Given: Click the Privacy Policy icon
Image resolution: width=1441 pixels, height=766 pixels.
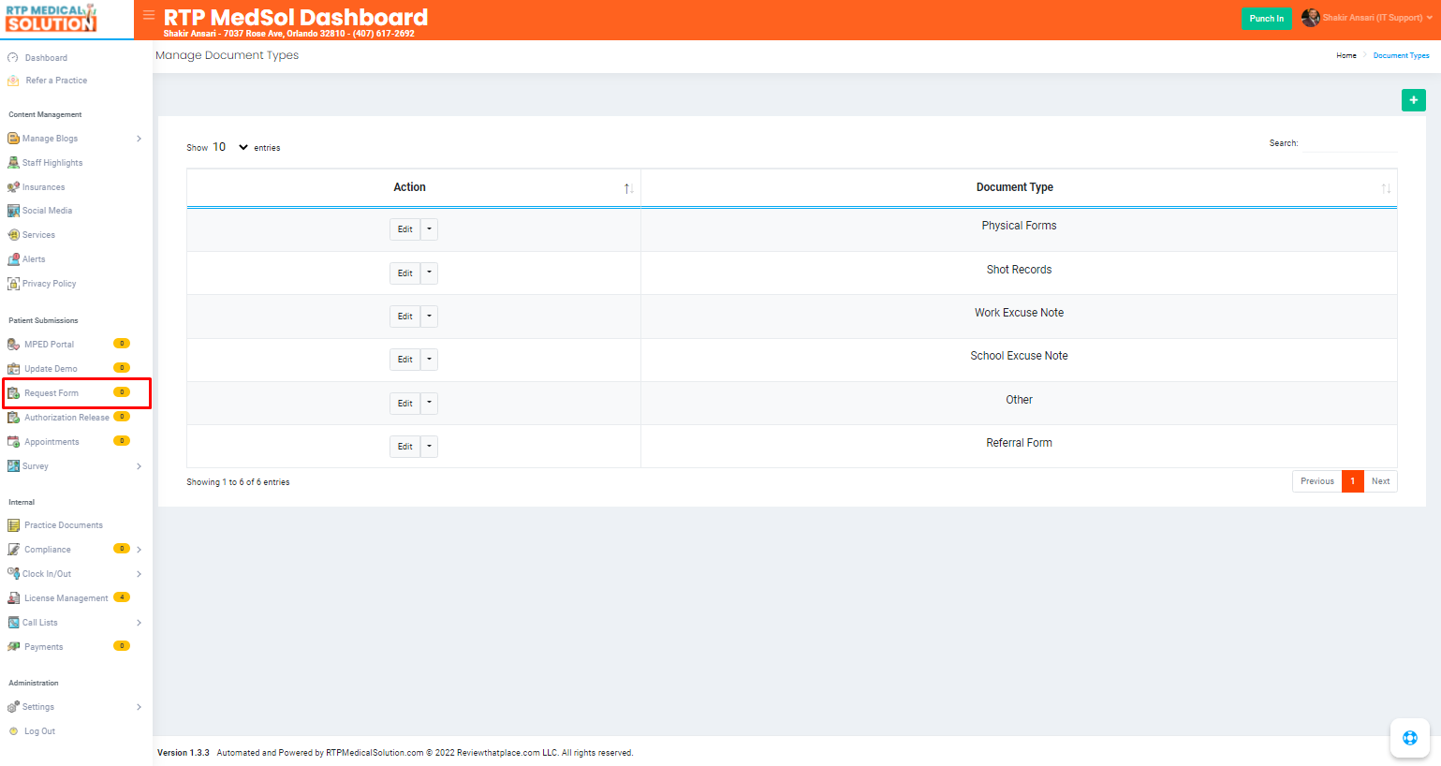Looking at the screenshot, I should 13,284.
